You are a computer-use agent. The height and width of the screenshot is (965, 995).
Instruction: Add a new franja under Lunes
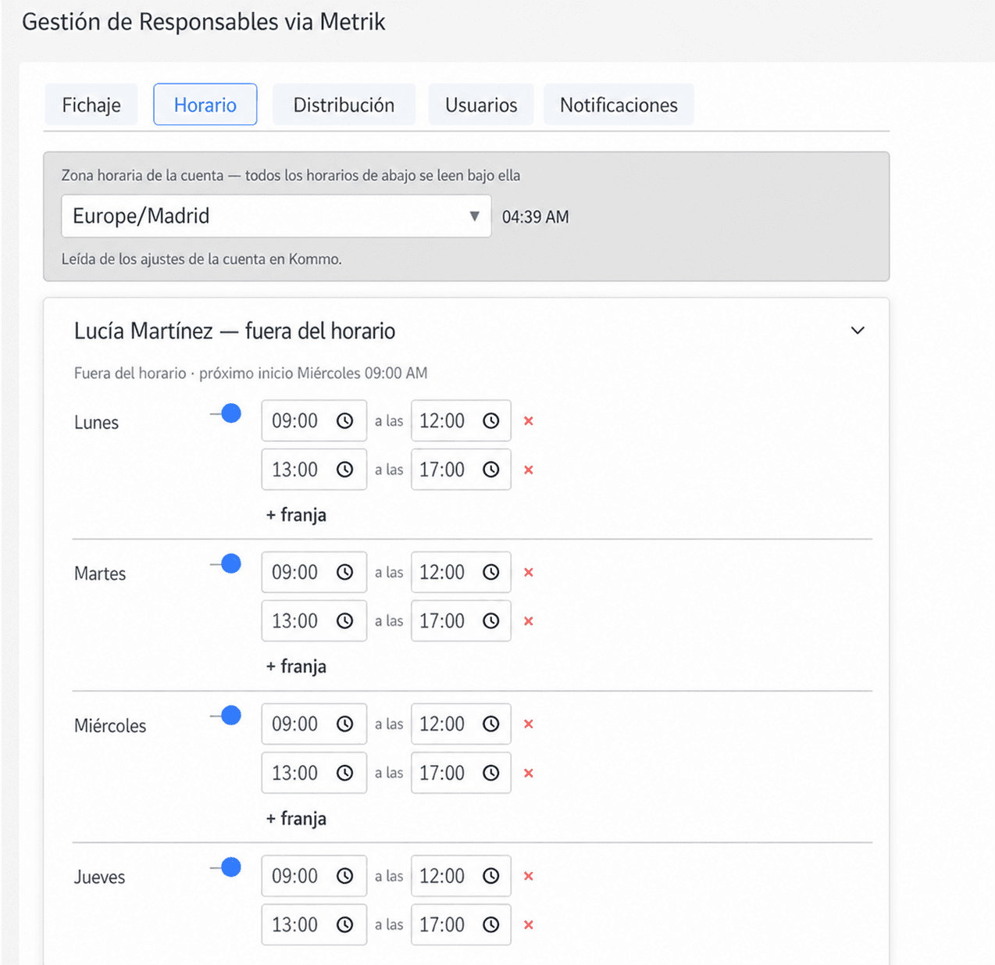click(296, 515)
